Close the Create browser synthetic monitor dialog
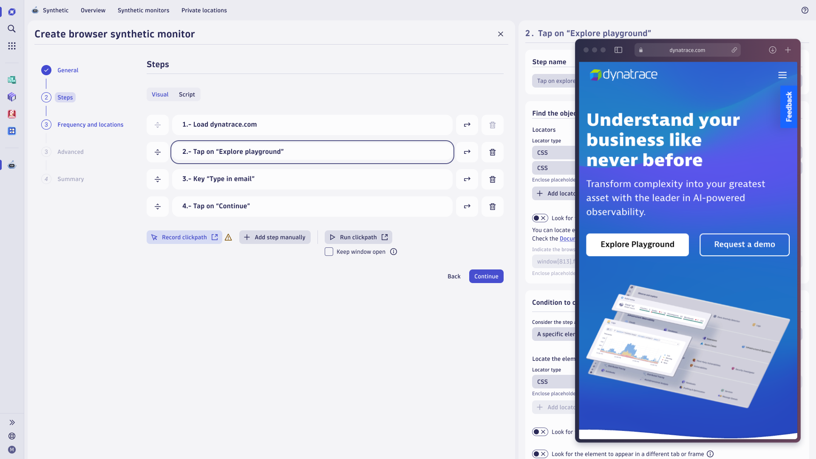The height and width of the screenshot is (459, 816). (501, 34)
